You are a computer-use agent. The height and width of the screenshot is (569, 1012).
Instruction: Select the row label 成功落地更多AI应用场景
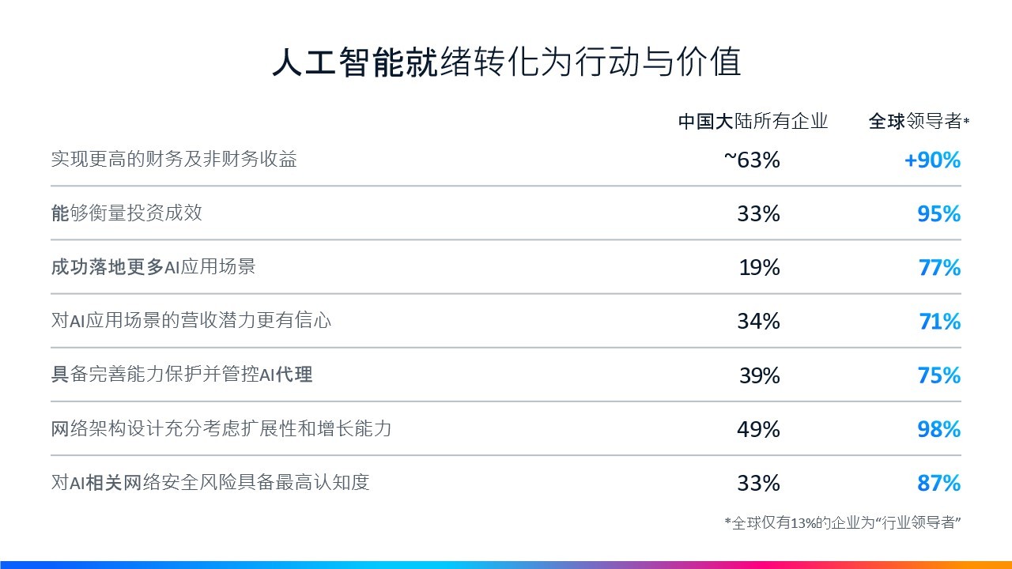[x=153, y=266]
